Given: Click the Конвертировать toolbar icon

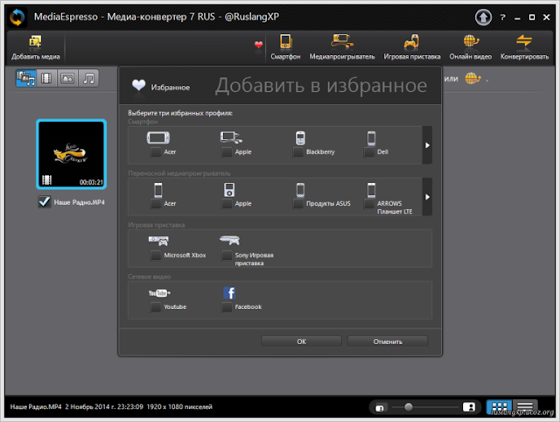Looking at the screenshot, I should click(x=524, y=47).
